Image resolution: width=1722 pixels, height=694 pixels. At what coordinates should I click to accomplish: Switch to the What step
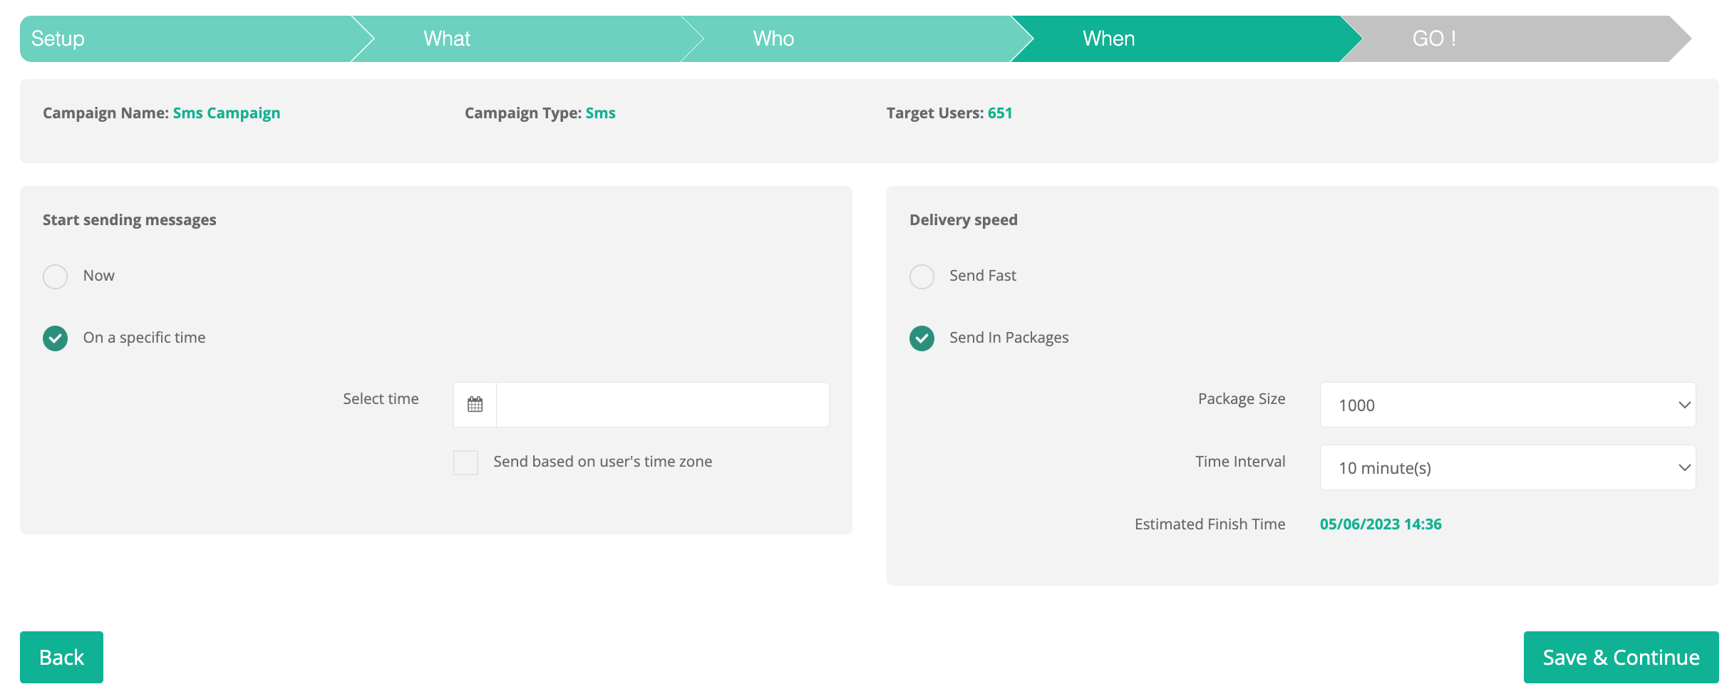pyautogui.click(x=447, y=38)
